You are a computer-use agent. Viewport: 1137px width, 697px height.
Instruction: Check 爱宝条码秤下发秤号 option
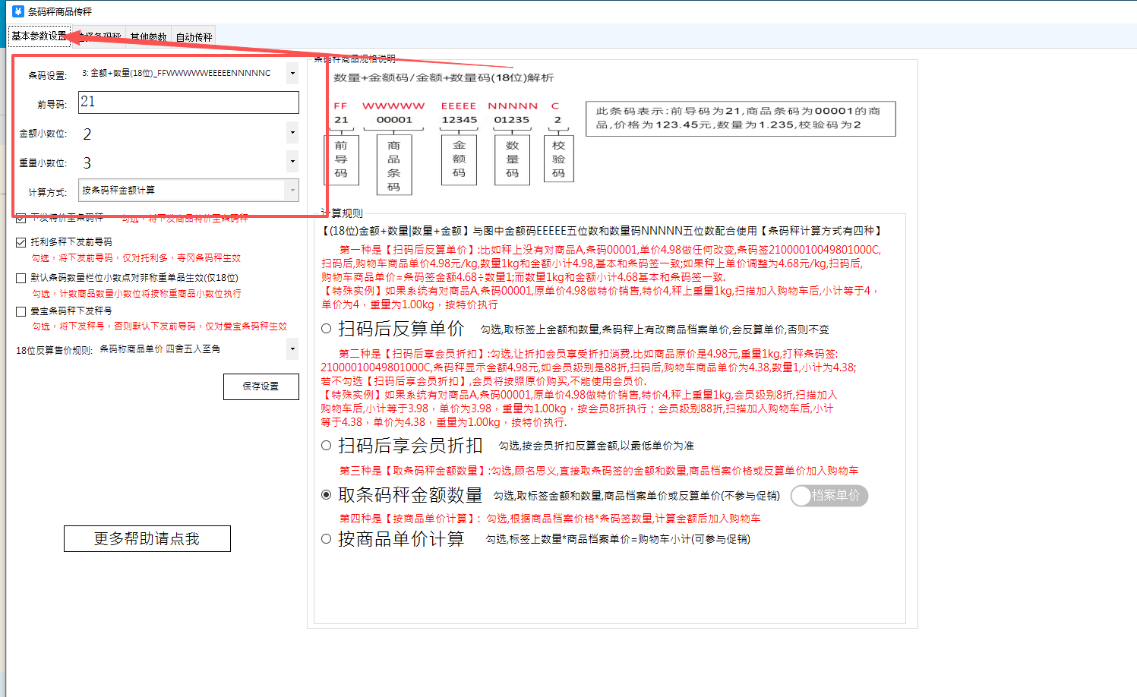coord(21,311)
